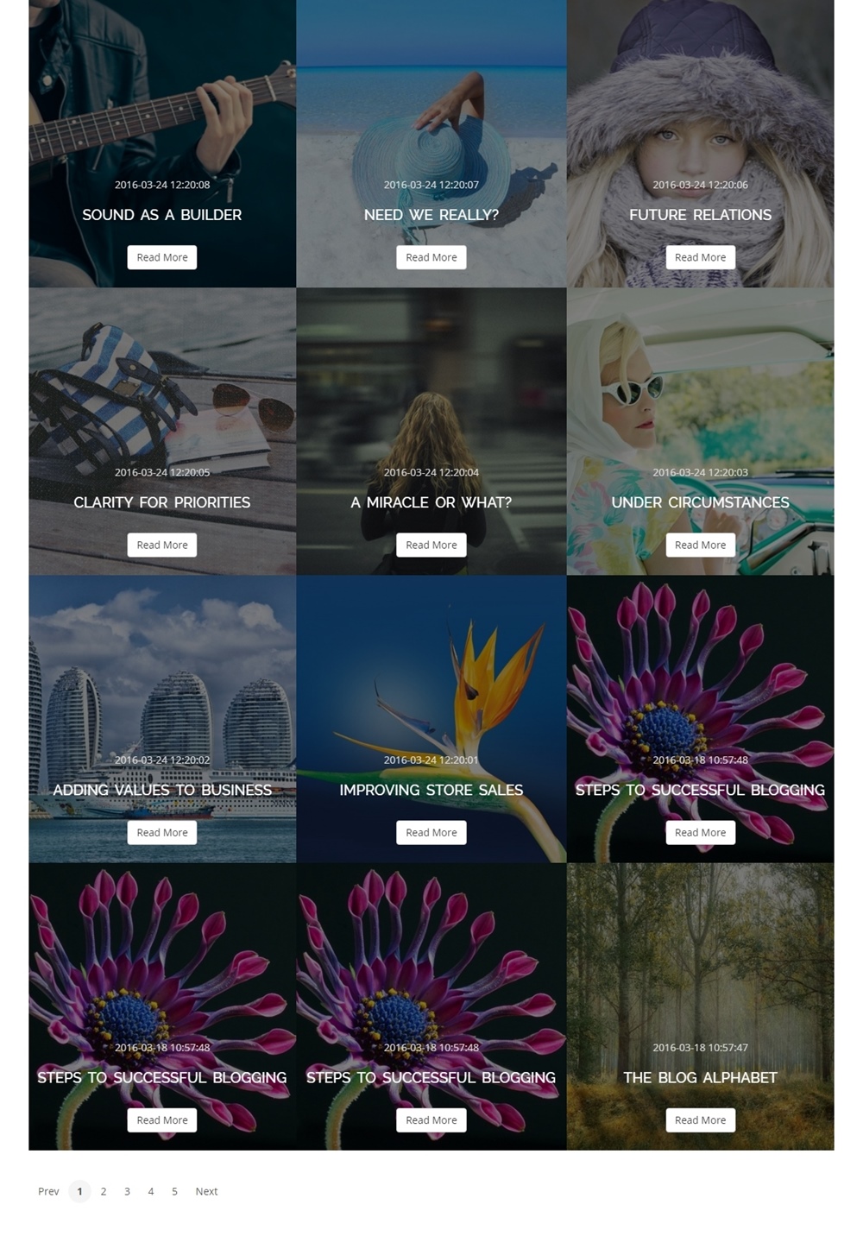Click the Next pagination link

coord(206,1191)
